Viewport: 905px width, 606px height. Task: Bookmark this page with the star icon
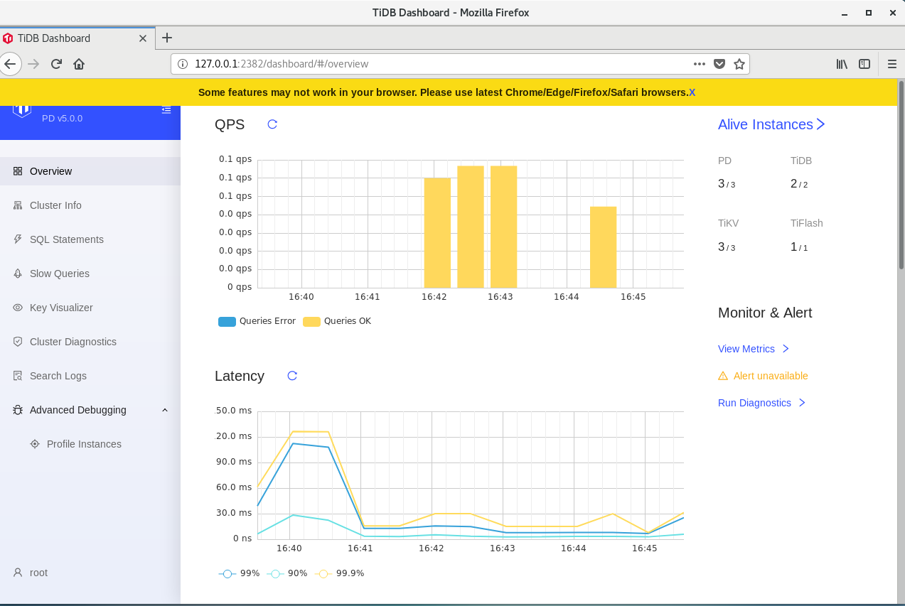(739, 64)
